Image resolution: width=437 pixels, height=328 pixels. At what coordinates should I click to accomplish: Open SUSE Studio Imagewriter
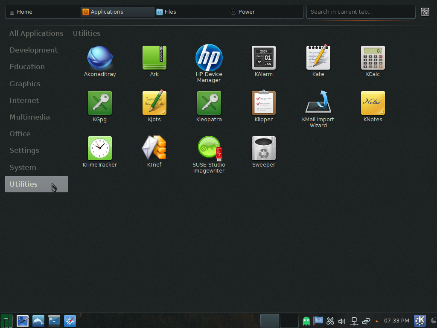[209, 148]
